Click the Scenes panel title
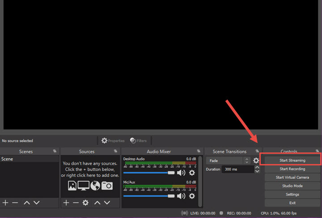Image resolution: width=322 pixels, height=218 pixels. (x=26, y=152)
